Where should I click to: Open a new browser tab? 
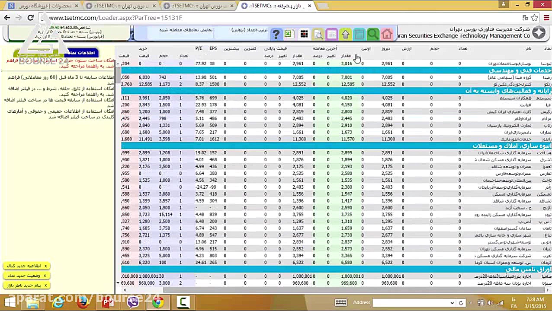coord(324,6)
